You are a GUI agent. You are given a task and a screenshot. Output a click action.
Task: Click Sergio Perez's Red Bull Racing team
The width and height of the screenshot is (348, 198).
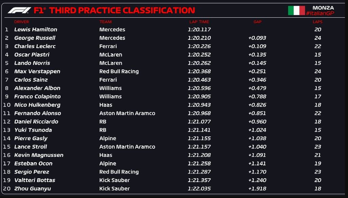tap(119, 172)
